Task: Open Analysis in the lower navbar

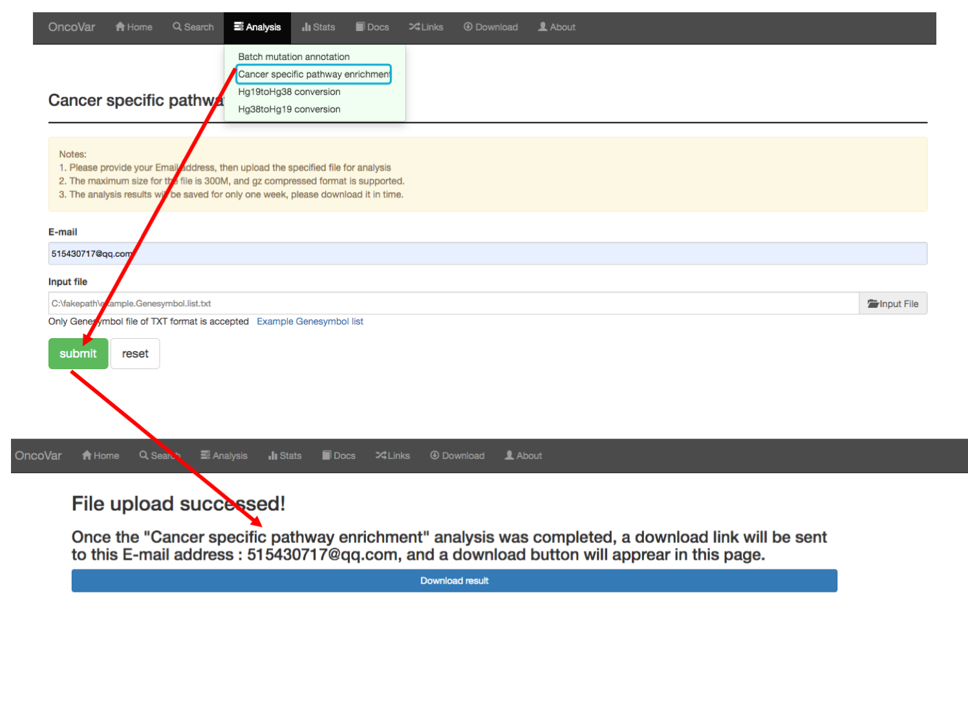Action: tap(224, 456)
